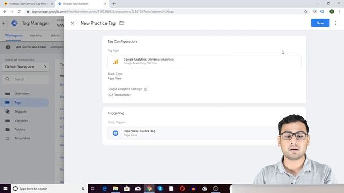
Task: Save the New Practice Tag
Action: (320, 23)
